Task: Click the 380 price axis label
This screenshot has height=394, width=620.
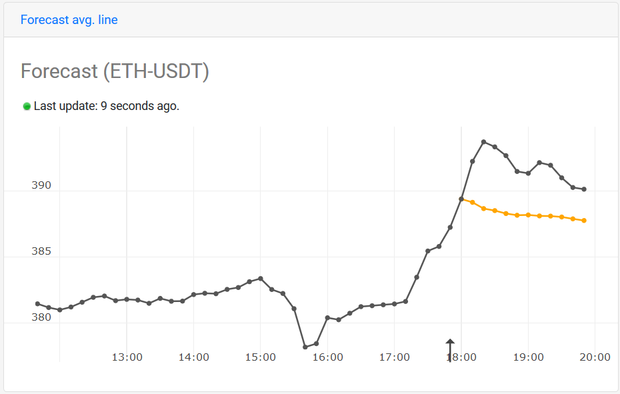Action: pyautogui.click(x=41, y=317)
